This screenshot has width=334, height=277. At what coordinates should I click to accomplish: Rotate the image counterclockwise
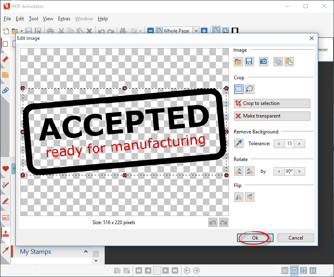pyautogui.click(x=239, y=171)
